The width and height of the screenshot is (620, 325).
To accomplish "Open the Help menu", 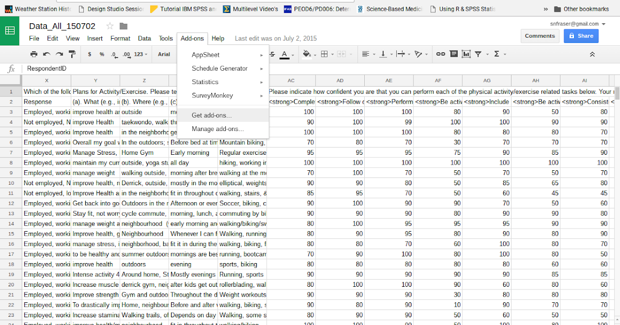I will pyautogui.click(x=218, y=38).
